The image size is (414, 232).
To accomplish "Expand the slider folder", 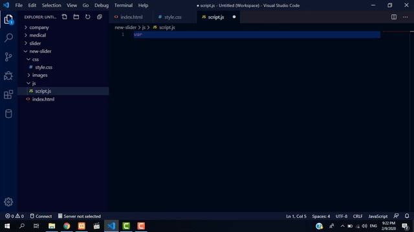I will pos(63,43).
